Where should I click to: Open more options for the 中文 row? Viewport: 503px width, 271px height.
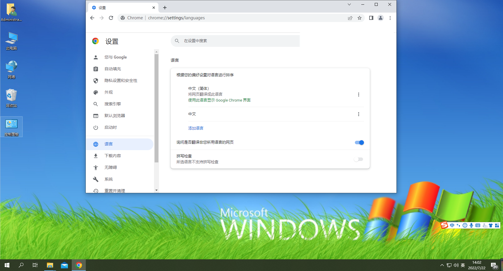(x=358, y=114)
